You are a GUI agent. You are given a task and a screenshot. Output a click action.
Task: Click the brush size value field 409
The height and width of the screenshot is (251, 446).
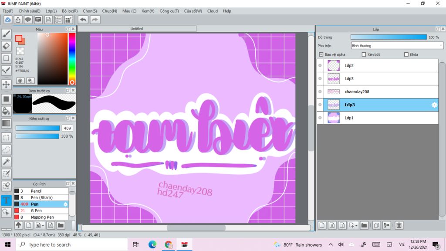tap(68, 129)
